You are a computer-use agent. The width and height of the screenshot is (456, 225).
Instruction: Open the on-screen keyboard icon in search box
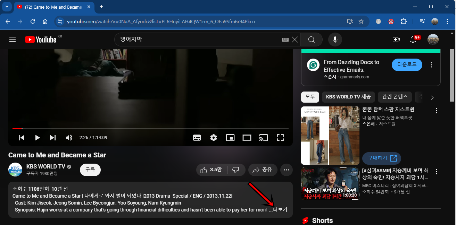[285, 40]
